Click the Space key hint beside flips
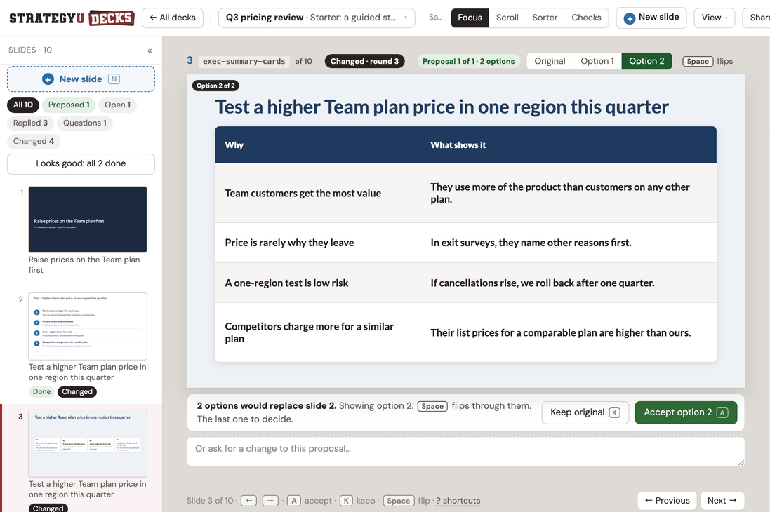770x512 pixels. pos(697,61)
